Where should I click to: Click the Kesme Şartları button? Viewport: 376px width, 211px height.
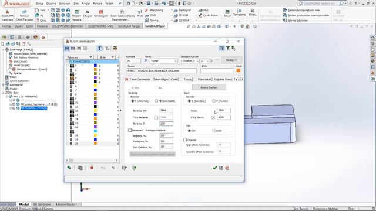tap(209, 87)
